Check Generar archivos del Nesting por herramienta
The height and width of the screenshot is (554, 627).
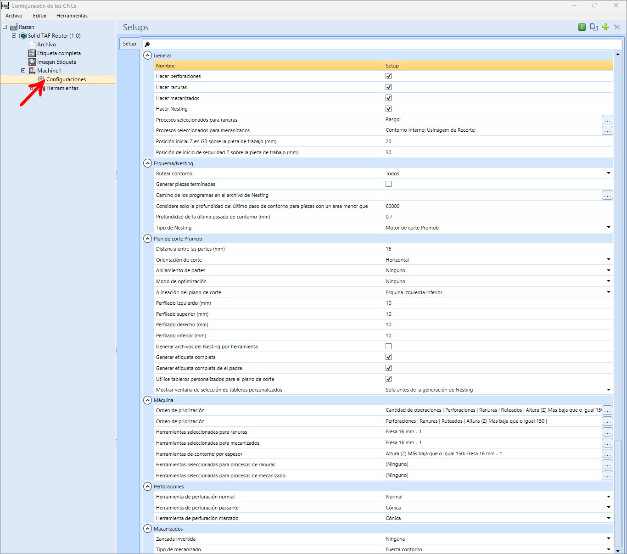389,347
